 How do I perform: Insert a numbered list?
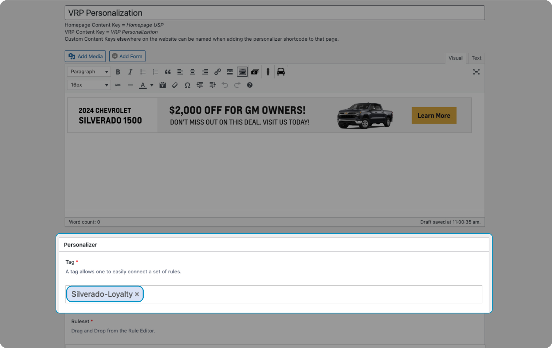click(155, 72)
